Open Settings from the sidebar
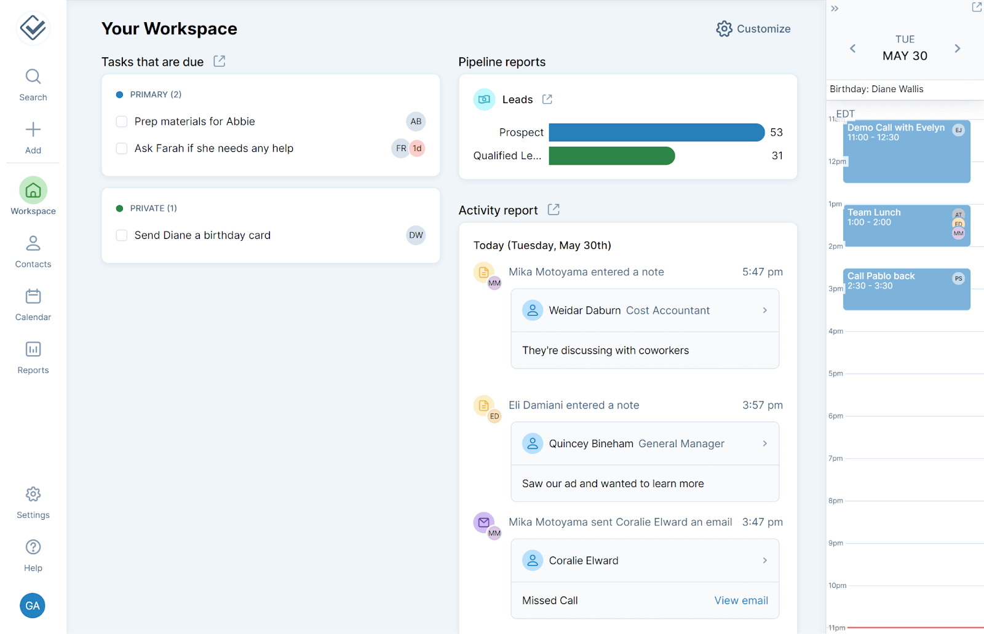 33,495
